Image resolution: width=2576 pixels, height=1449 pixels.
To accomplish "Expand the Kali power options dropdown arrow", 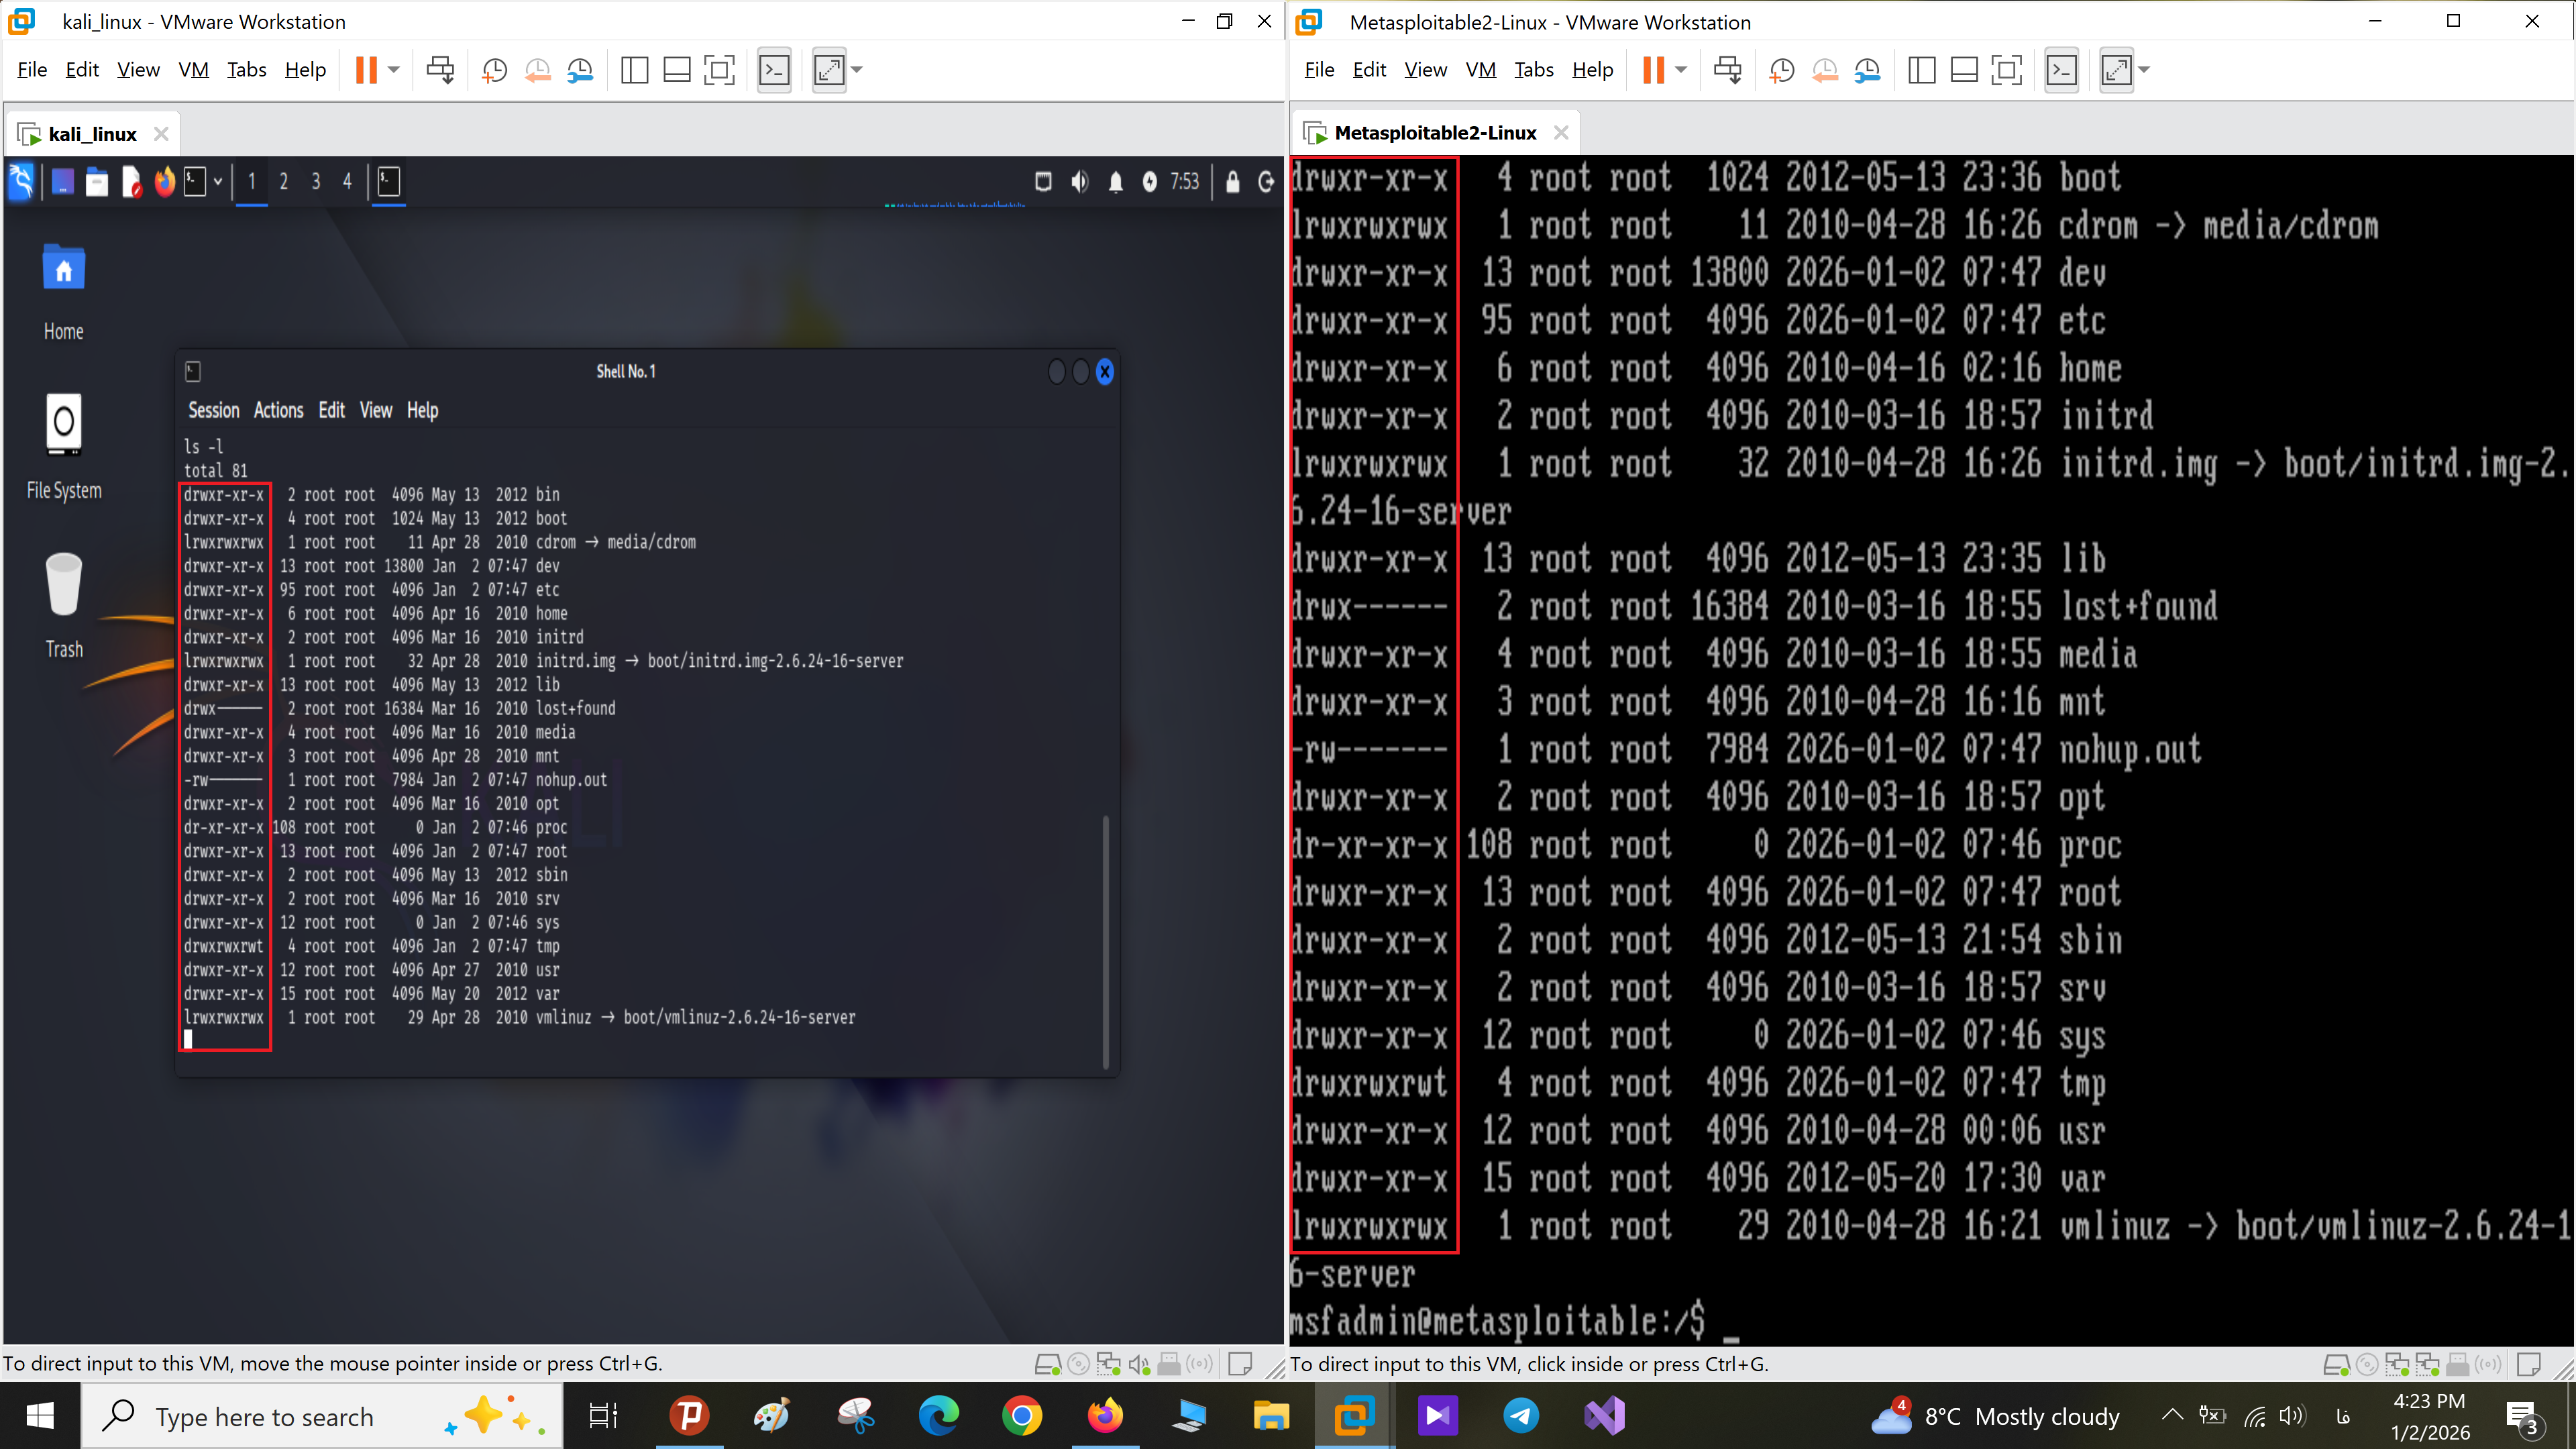I will [x=394, y=70].
